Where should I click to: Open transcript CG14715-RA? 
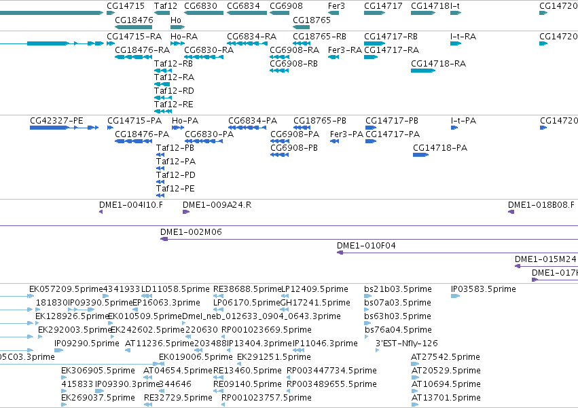point(134,37)
